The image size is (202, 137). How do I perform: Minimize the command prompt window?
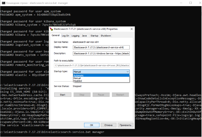[x=181, y=3]
